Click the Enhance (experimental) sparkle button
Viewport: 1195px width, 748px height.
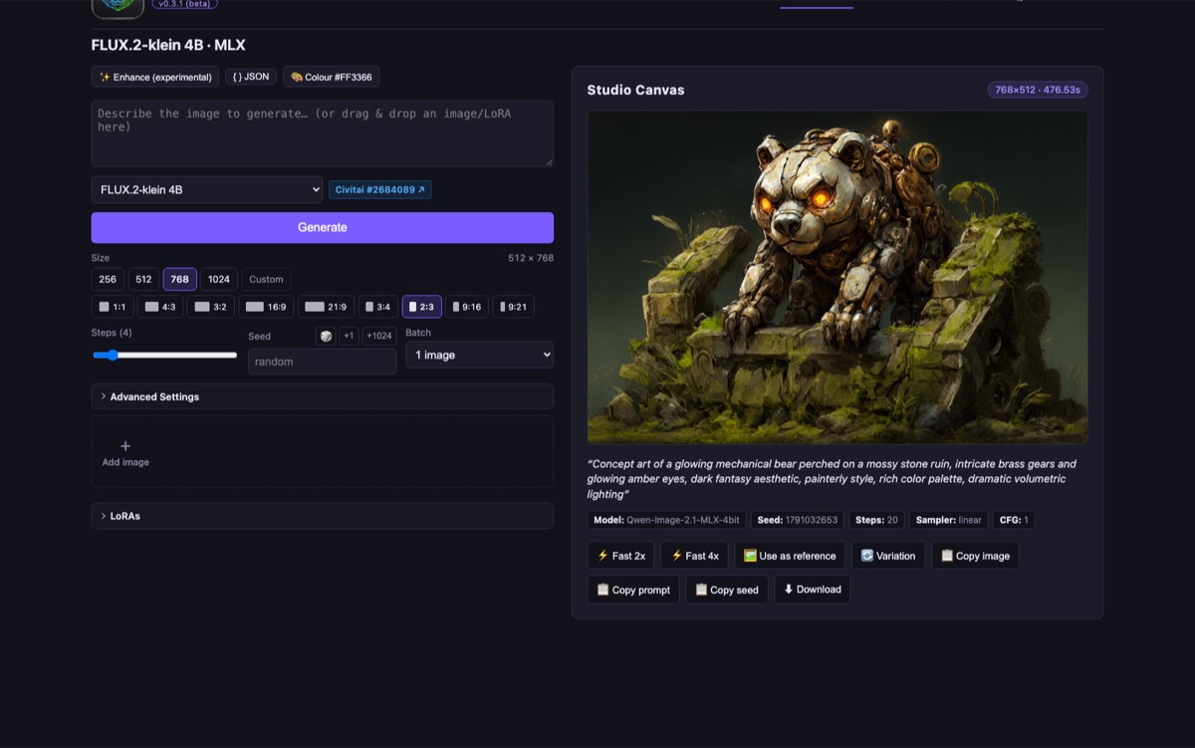click(155, 77)
